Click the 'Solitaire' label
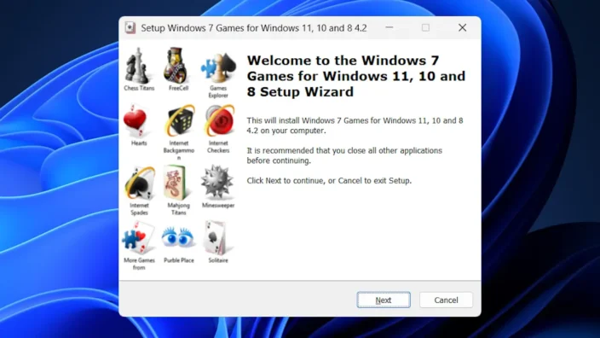Viewport: 600px width, 338px height. click(x=218, y=260)
